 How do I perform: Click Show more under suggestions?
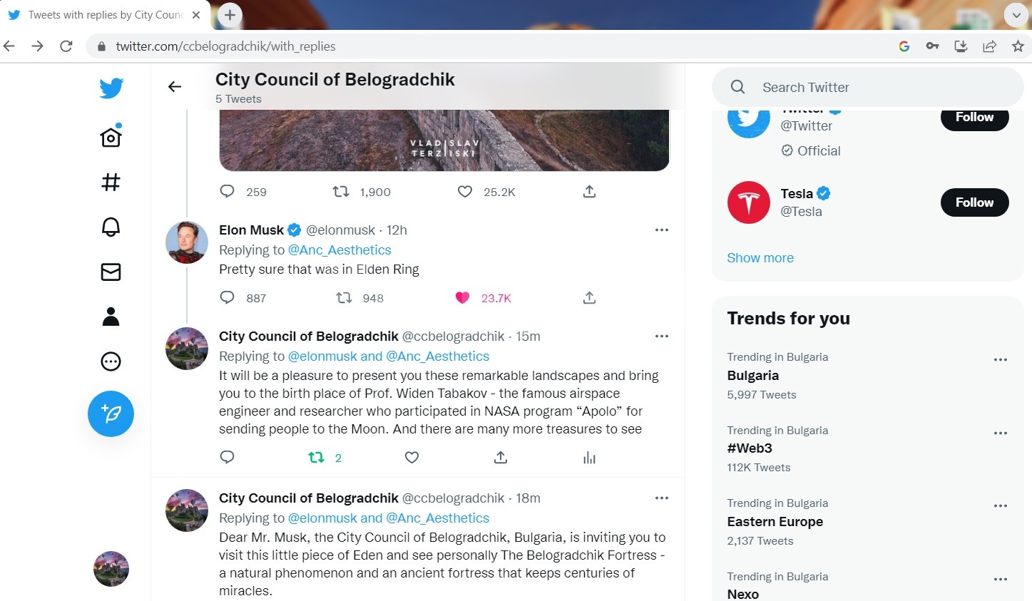tap(760, 258)
